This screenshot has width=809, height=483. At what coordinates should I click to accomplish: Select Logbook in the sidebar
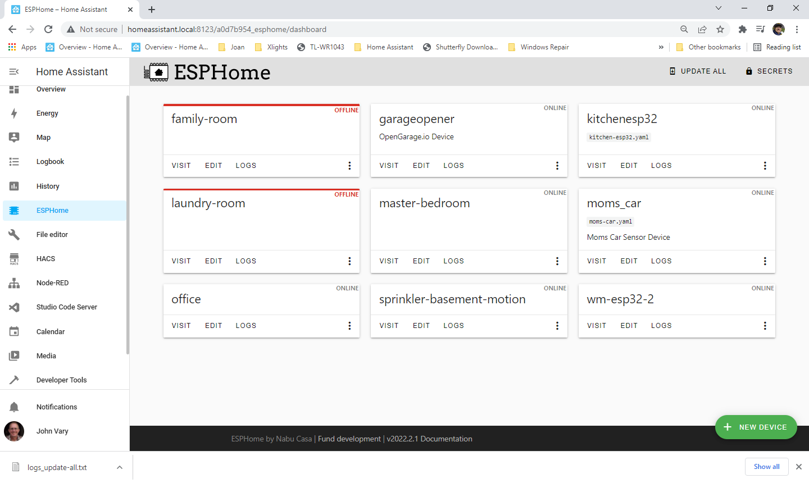[14, 161]
